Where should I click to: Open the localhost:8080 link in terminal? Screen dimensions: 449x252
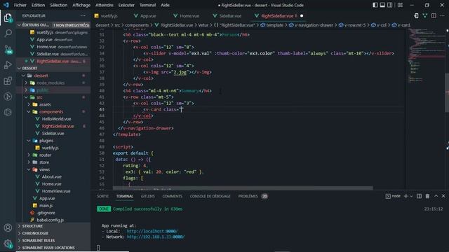[152, 231]
